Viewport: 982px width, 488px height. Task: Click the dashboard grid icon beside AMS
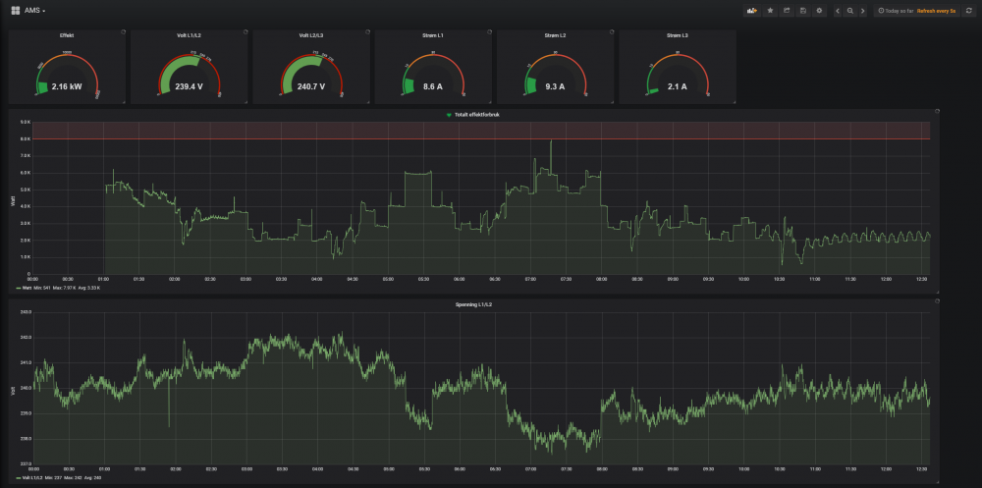click(x=15, y=9)
